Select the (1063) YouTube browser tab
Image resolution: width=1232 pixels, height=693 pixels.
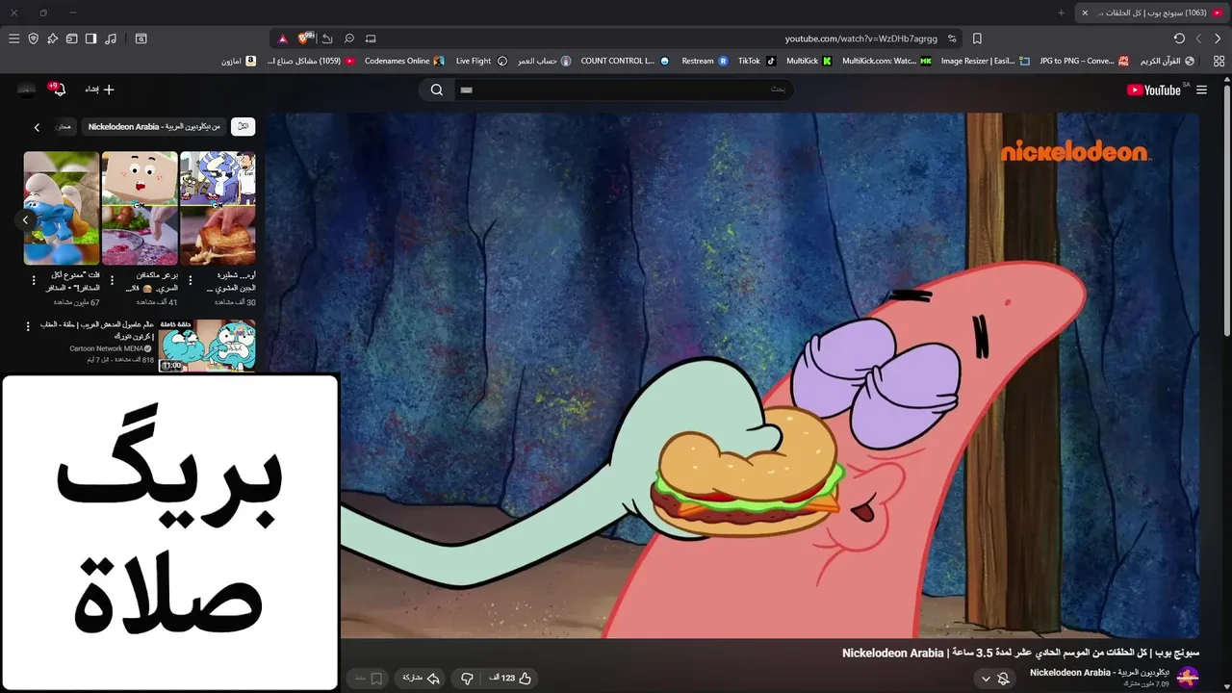tap(1151, 13)
